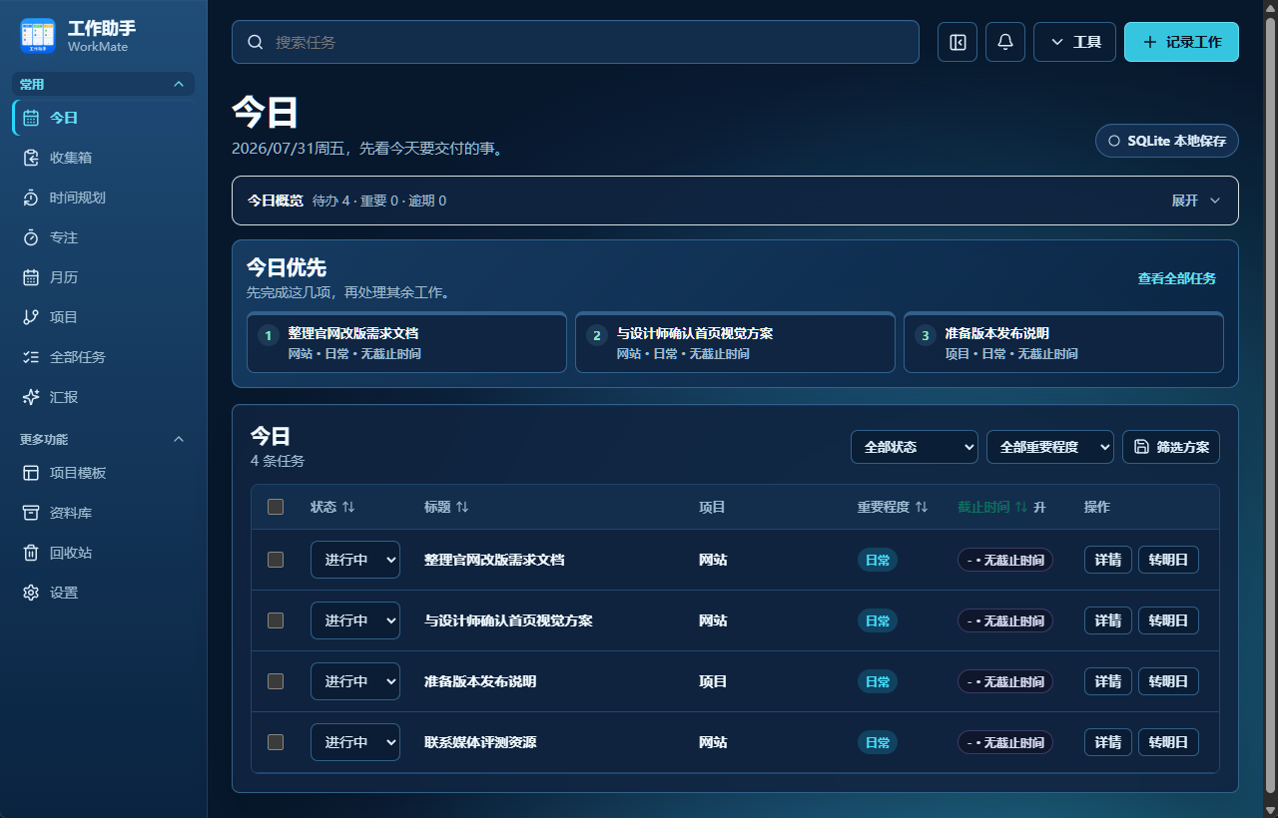Click the 月历 calendar icon
Screen dimensions: 1278x818
[x=31, y=277]
